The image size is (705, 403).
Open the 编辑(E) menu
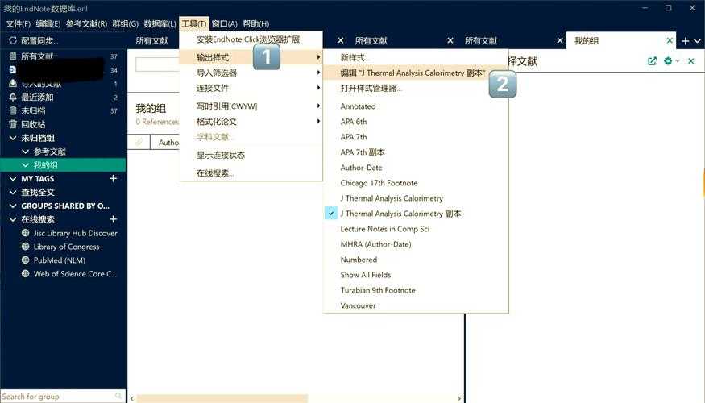pyautogui.click(x=48, y=24)
